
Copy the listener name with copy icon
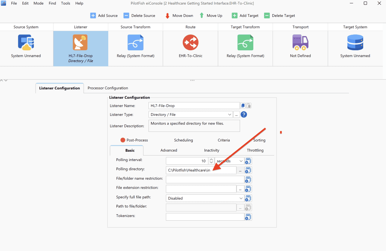pos(243,106)
